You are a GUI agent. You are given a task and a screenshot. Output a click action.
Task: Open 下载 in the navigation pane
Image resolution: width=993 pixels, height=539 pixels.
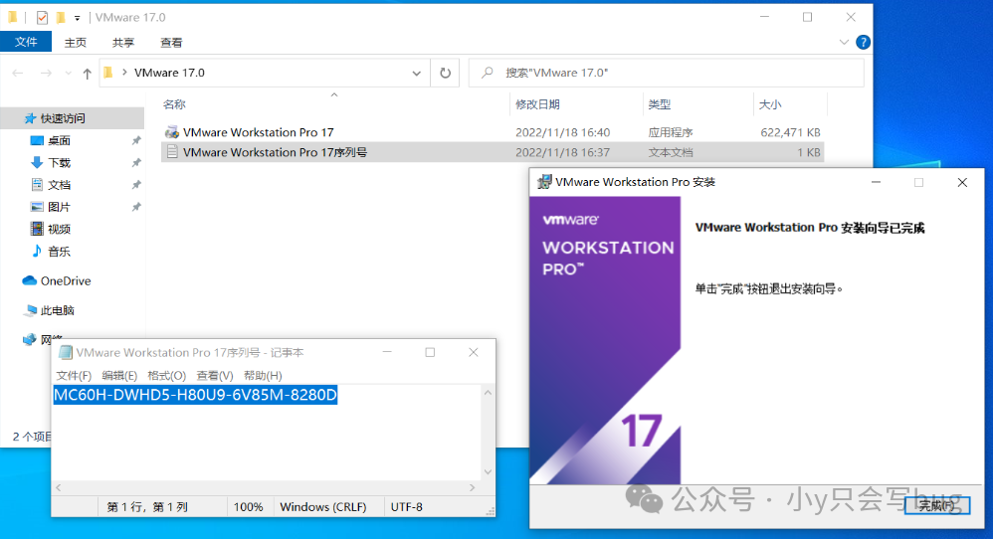point(59,162)
